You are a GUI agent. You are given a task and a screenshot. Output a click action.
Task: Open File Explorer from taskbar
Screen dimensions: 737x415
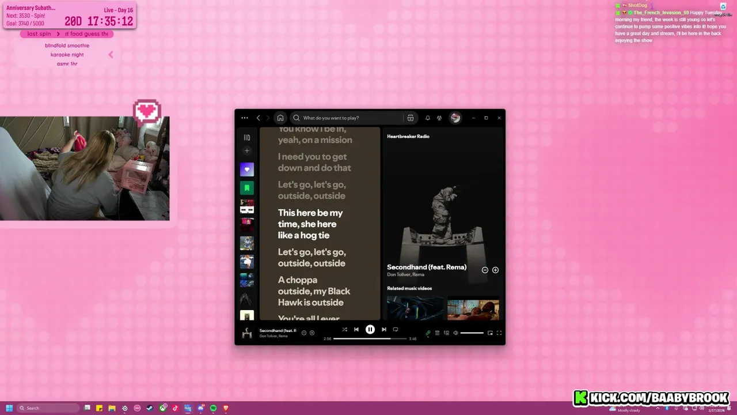(112, 408)
